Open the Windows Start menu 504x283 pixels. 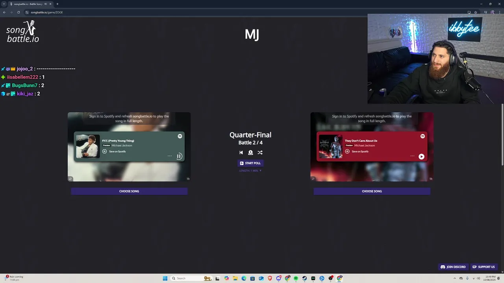pyautogui.click(x=165, y=278)
